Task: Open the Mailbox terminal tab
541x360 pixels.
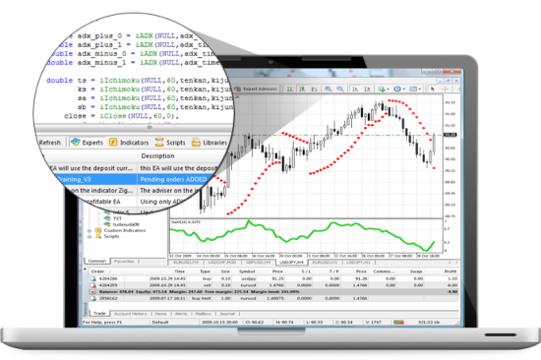Action: (204, 314)
